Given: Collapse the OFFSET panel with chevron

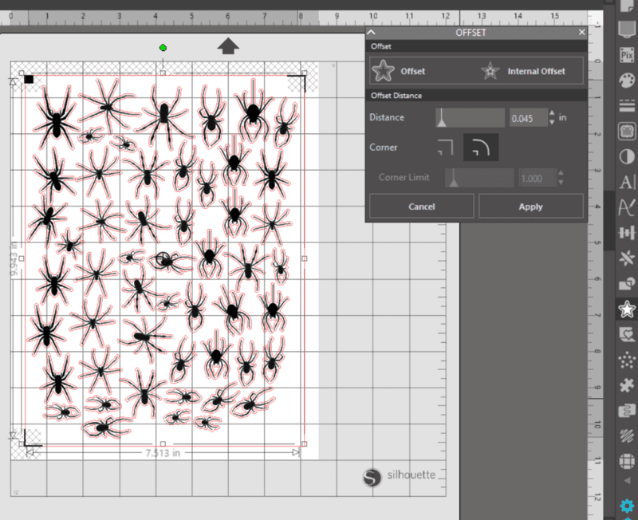Looking at the screenshot, I should click(x=372, y=32).
